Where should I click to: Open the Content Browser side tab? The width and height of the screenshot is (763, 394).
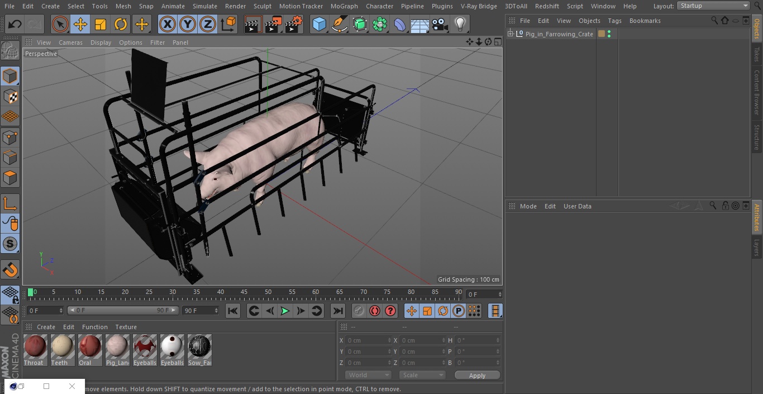757,92
